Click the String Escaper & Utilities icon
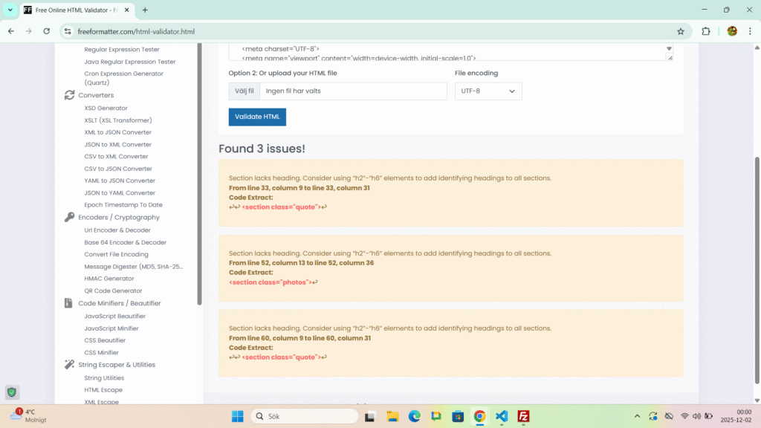This screenshot has height=428, width=761. pyautogui.click(x=70, y=365)
